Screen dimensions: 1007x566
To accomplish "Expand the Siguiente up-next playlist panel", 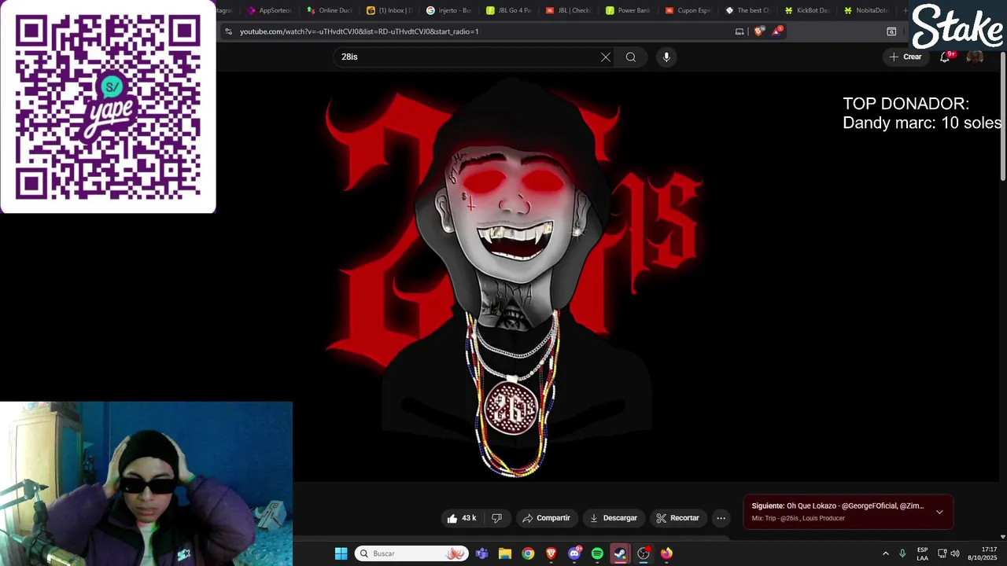I will click(x=939, y=512).
